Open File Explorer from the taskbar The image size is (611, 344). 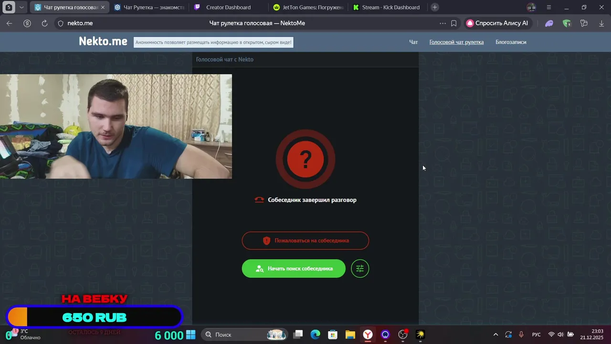[350, 334]
